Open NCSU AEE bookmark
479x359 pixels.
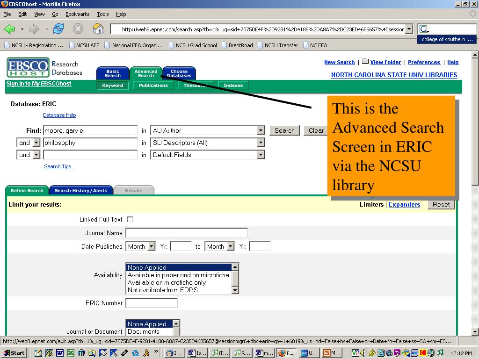point(84,45)
